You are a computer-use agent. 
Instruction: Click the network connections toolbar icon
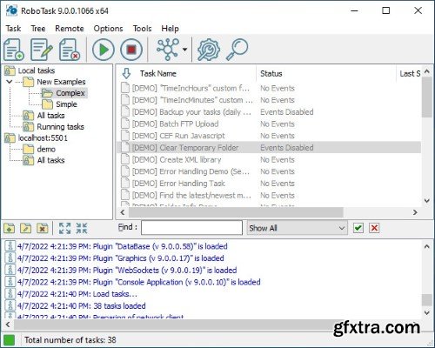pos(168,50)
